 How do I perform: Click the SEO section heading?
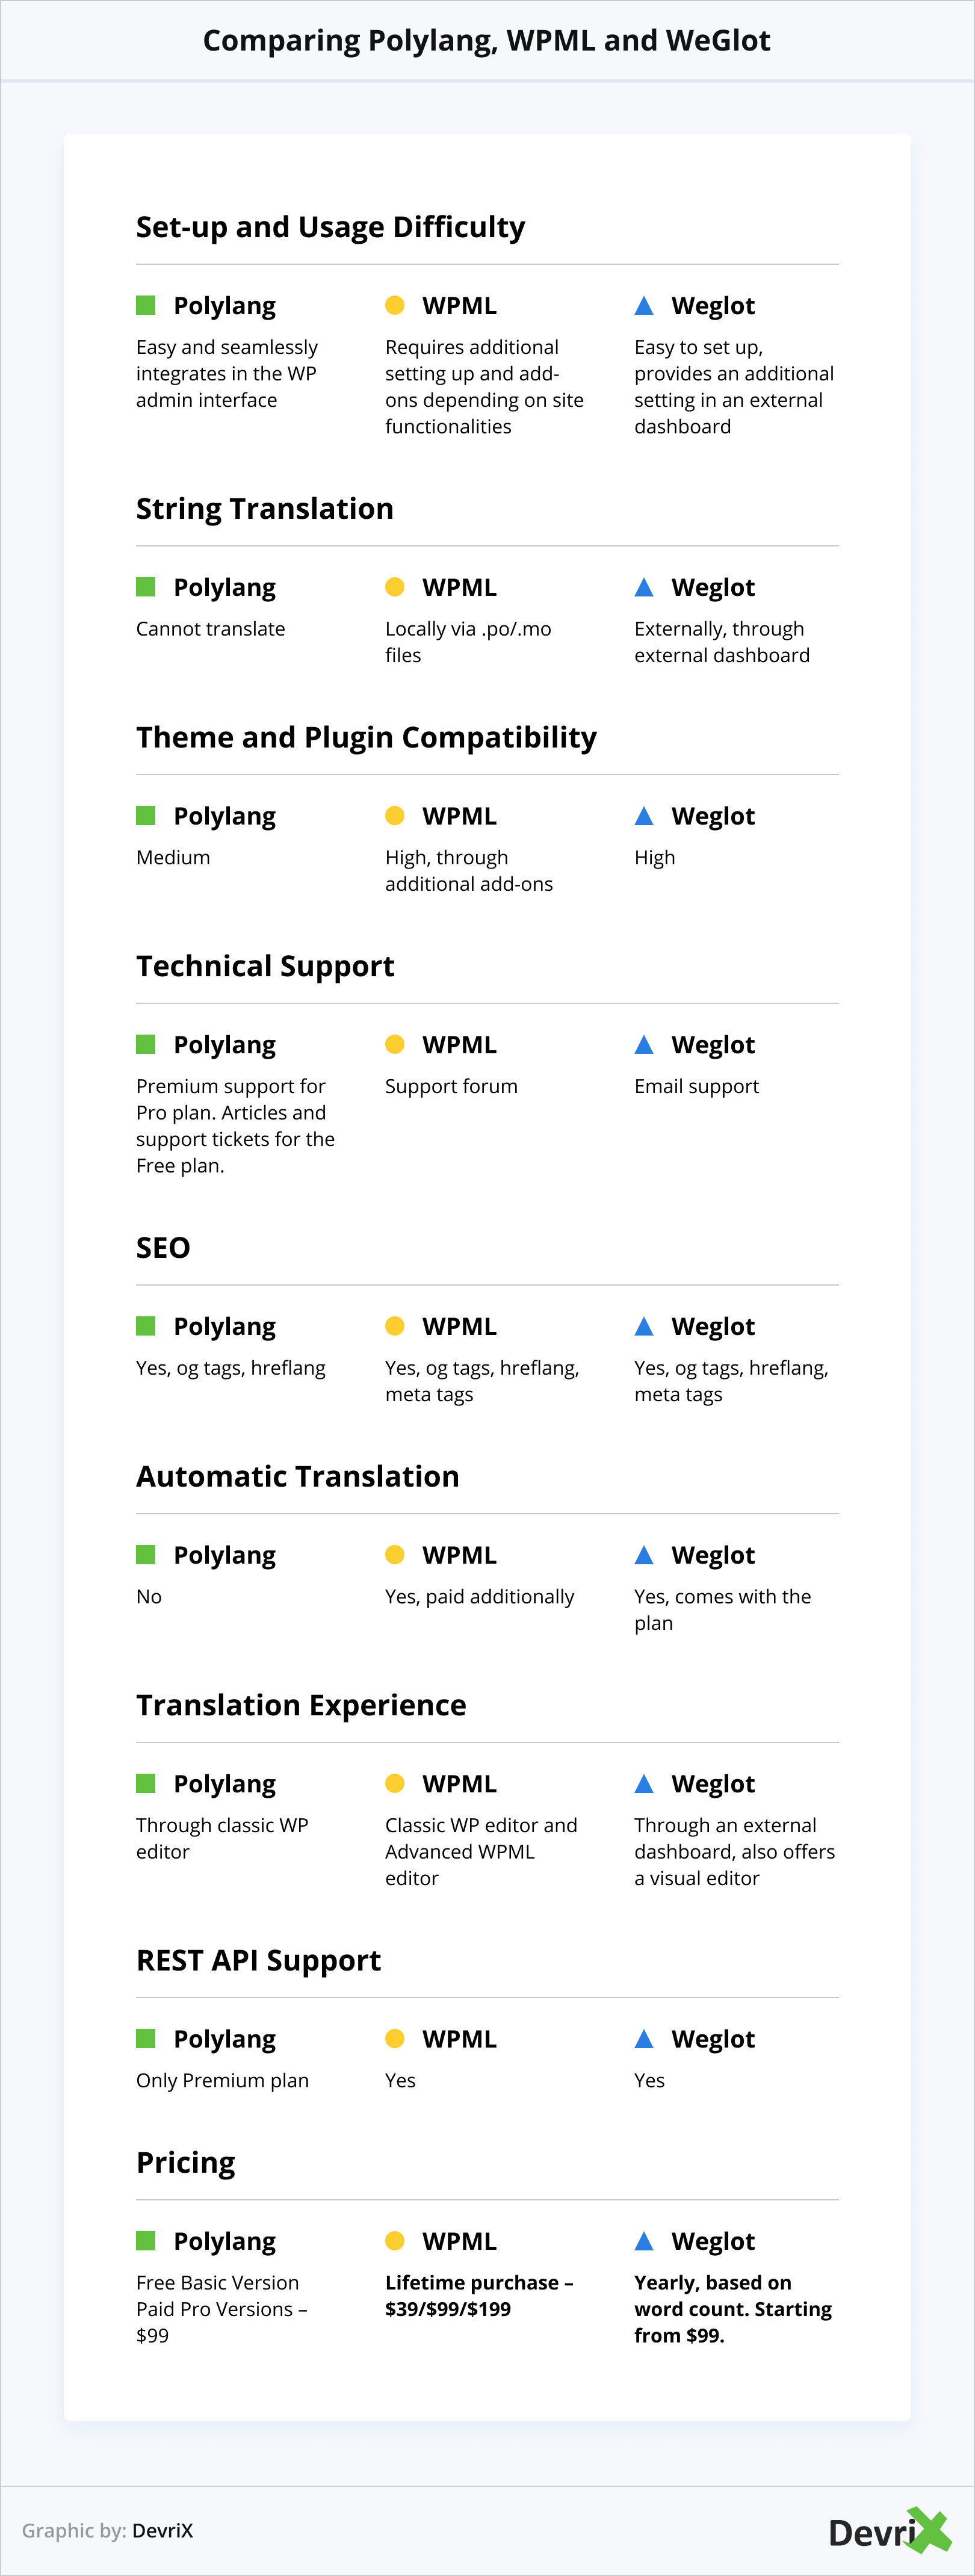click(x=163, y=1248)
